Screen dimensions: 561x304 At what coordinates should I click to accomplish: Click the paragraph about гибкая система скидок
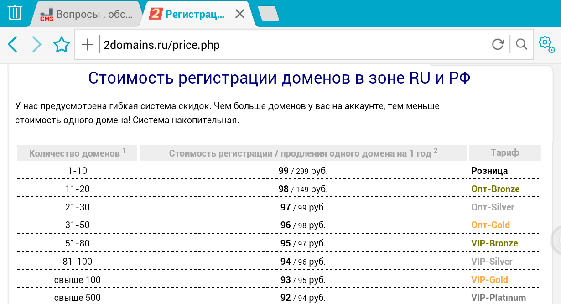pos(227,113)
